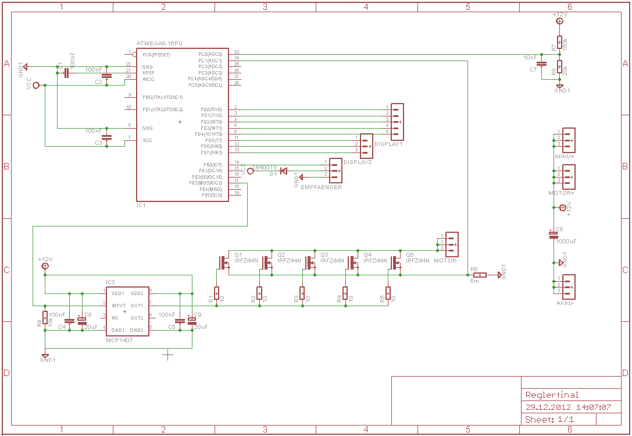Select the AKKU- connector symbol

point(568,287)
